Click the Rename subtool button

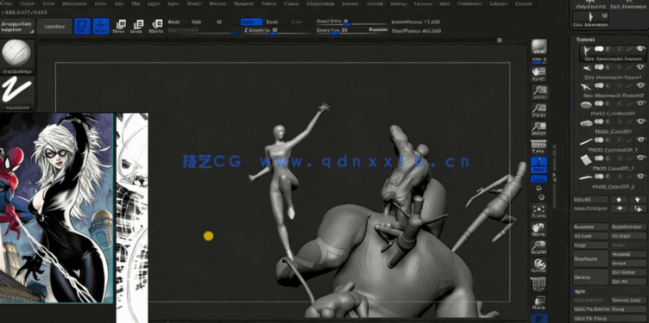(590, 227)
